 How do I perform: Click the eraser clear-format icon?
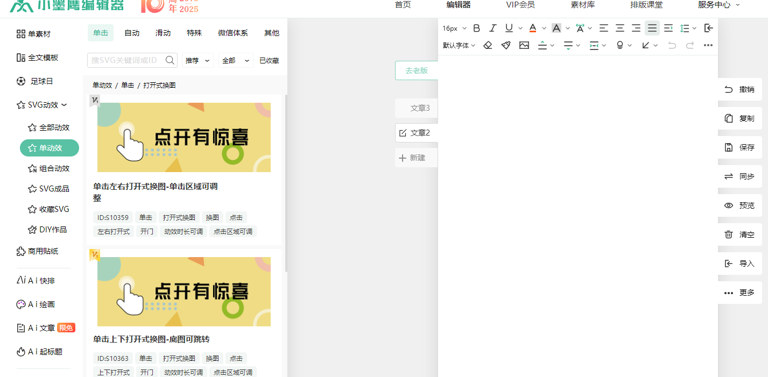point(488,45)
